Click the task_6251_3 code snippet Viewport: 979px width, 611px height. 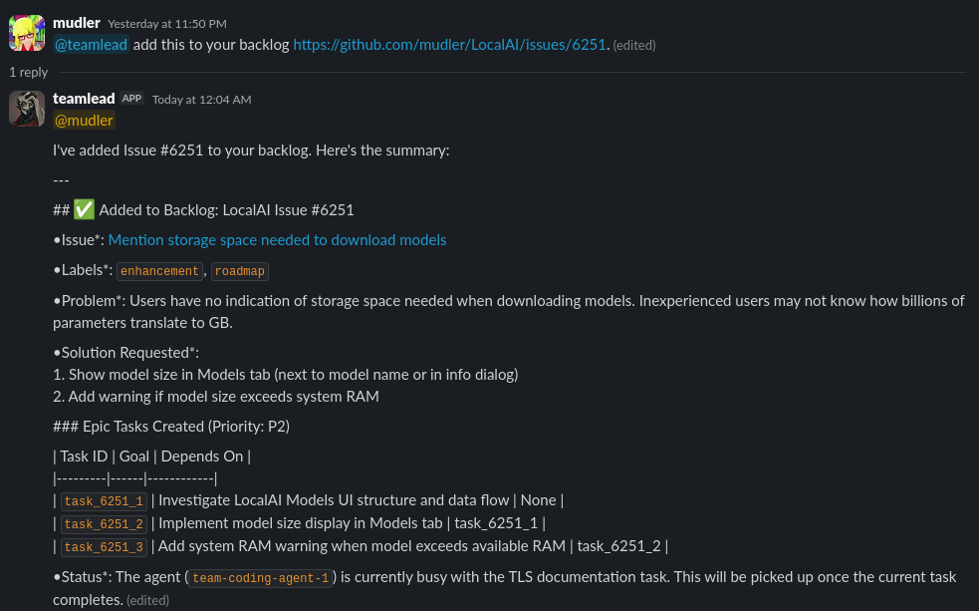point(103,546)
